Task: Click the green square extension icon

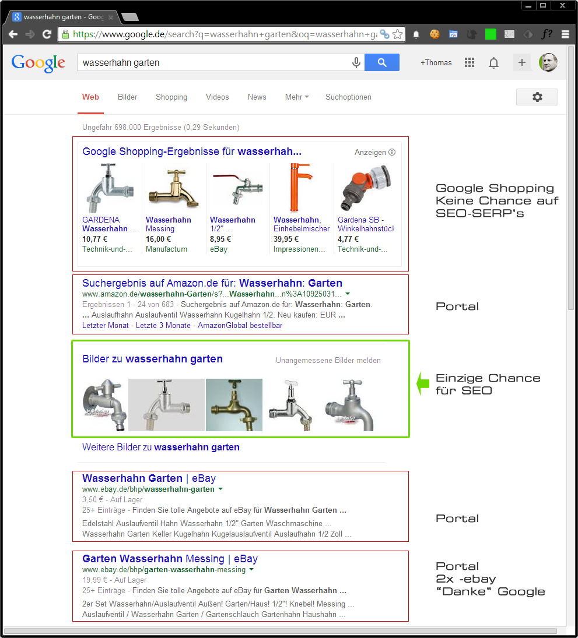Action: pyautogui.click(x=491, y=34)
